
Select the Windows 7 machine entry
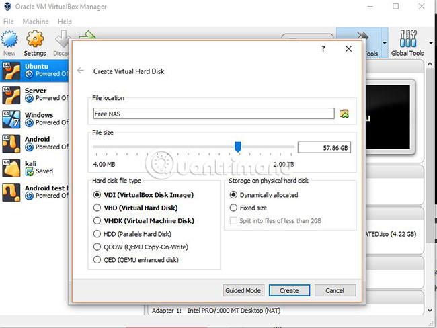34,119
